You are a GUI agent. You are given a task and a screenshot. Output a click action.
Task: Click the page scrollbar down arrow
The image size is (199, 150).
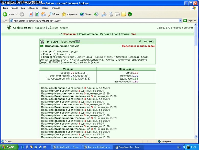196,137
